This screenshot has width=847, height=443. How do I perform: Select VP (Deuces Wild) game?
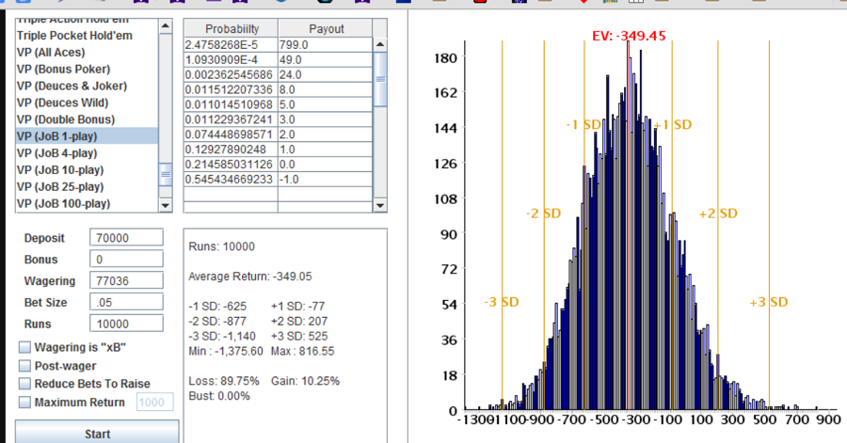[x=87, y=103]
